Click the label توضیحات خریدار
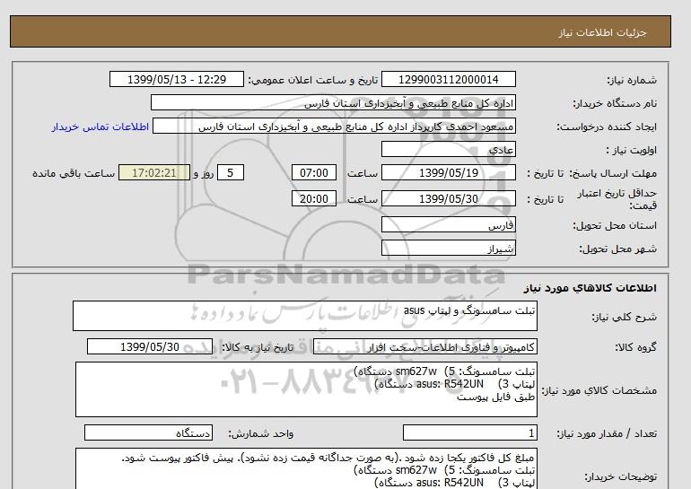 coord(620,476)
